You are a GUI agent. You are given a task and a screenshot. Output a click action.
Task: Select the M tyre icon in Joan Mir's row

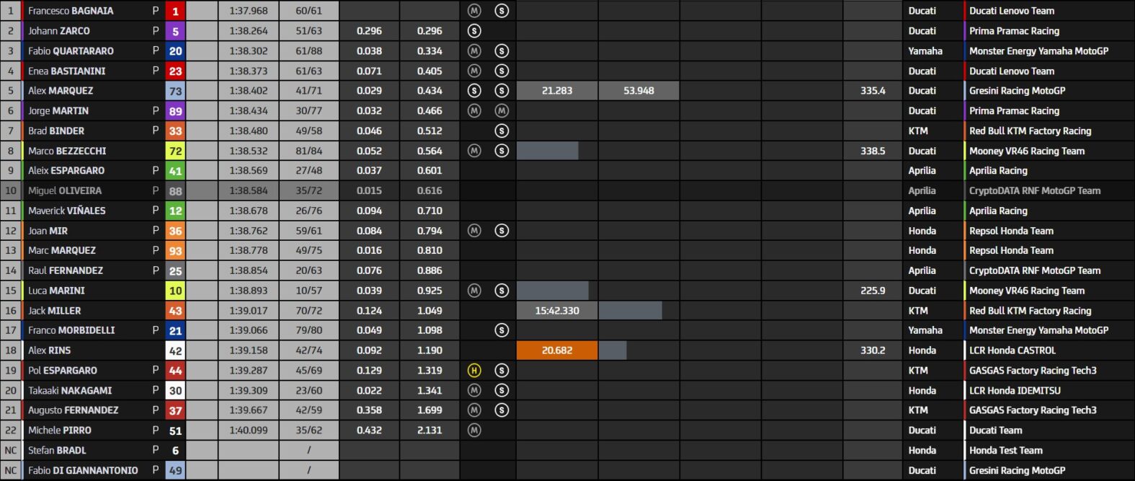[474, 231]
